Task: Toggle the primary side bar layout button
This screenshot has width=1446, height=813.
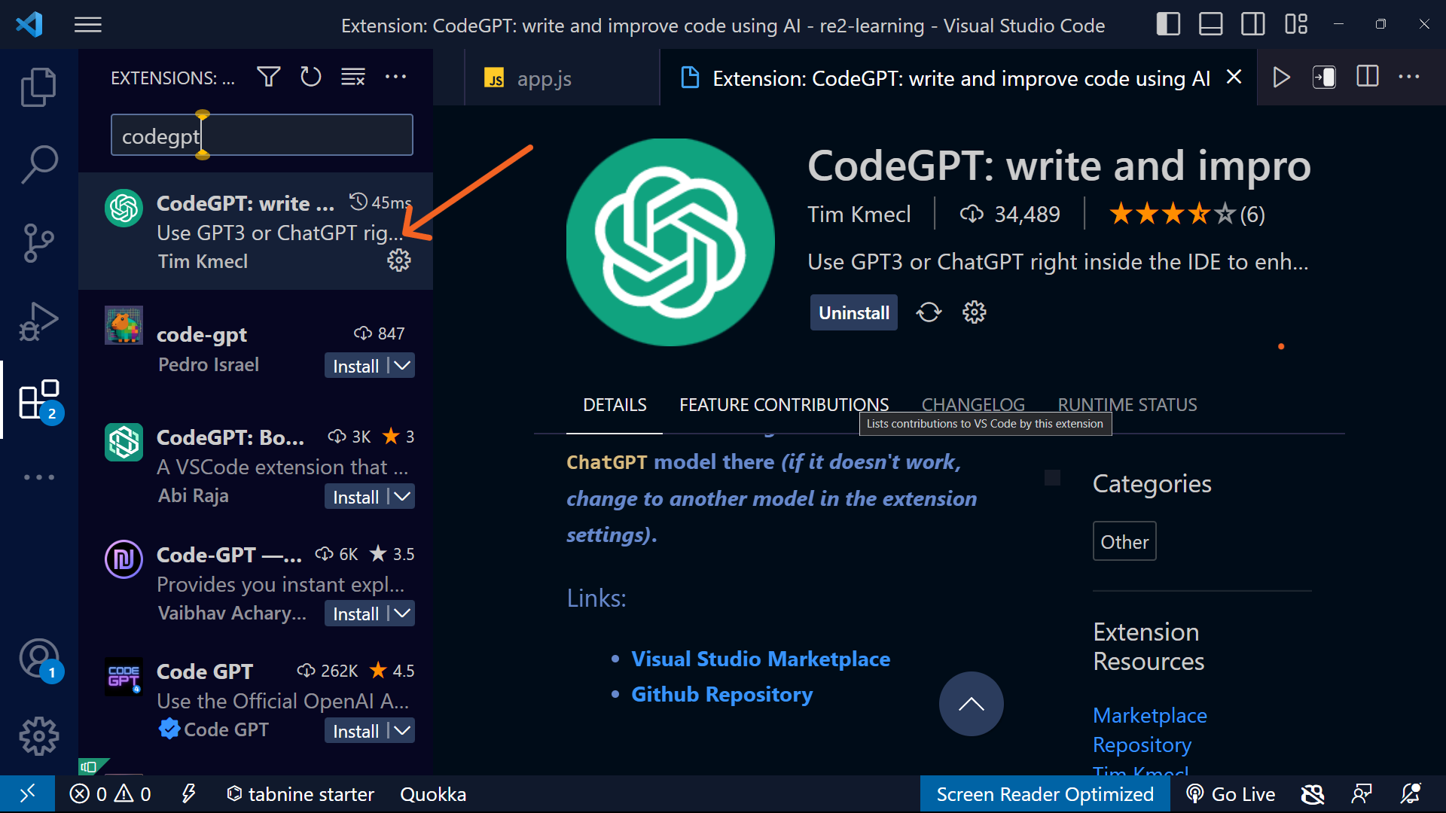Action: pyautogui.click(x=1168, y=24)
